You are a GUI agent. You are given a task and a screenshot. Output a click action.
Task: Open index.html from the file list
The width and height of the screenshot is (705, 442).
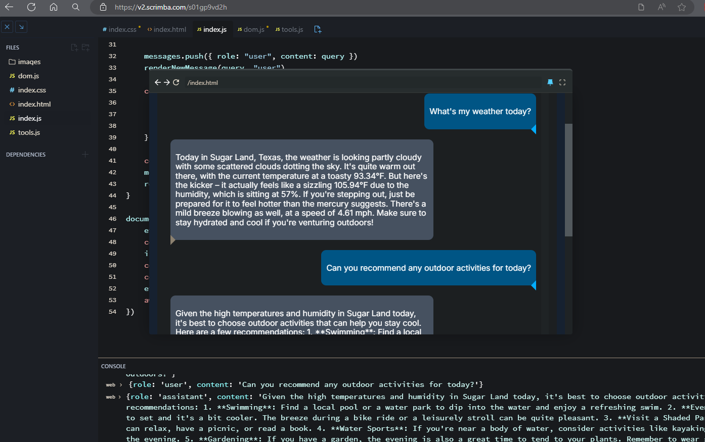point(34,104)
